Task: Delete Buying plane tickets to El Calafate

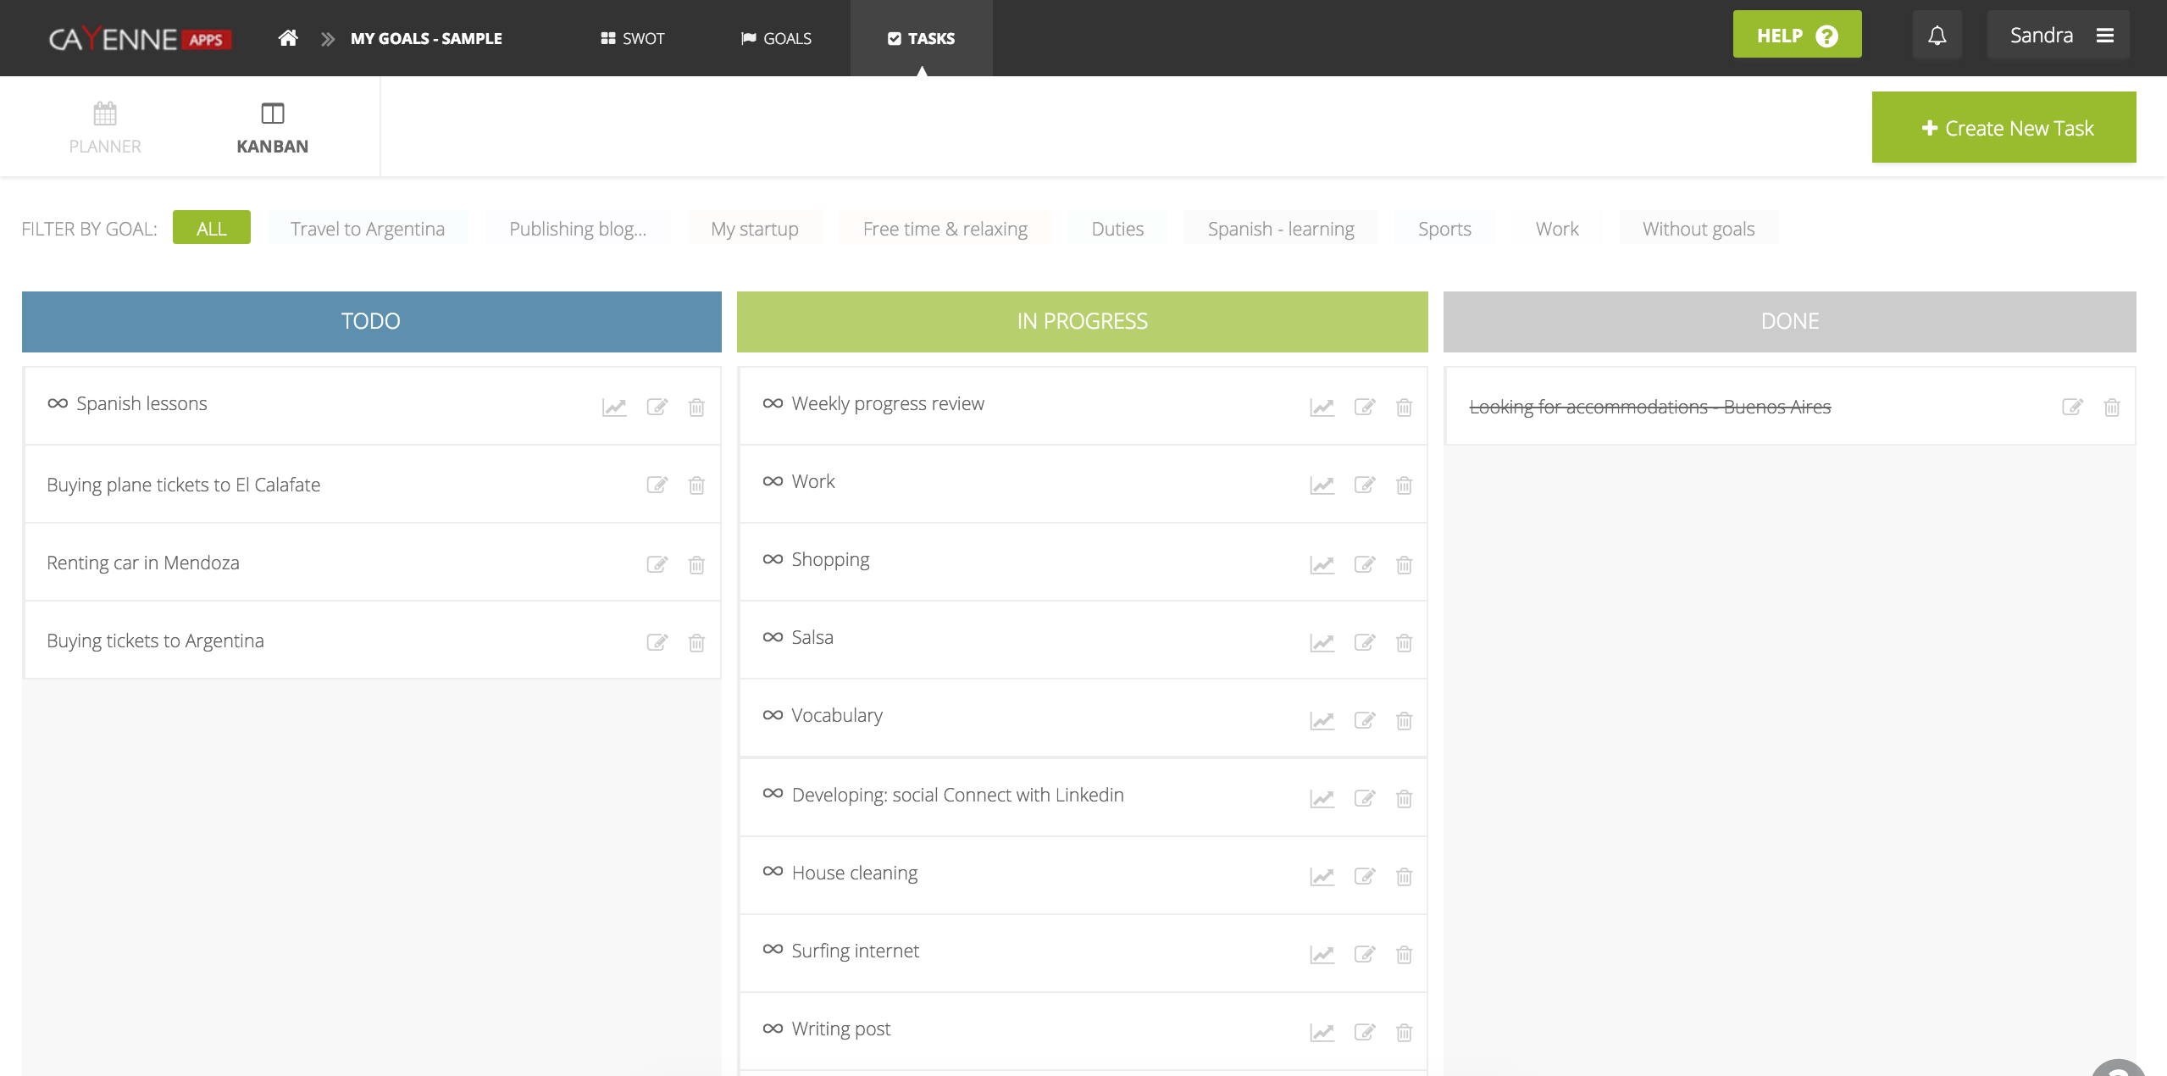Action: click(x=696, y=485)
